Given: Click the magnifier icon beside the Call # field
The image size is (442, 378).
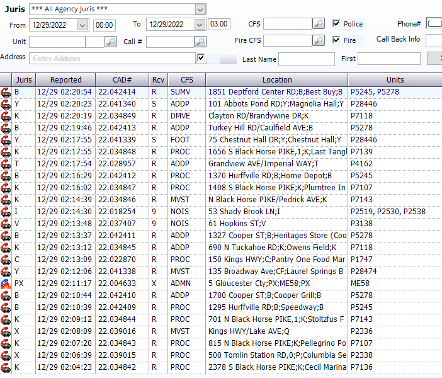Looking at the screenshot, I should coord(200,42).
